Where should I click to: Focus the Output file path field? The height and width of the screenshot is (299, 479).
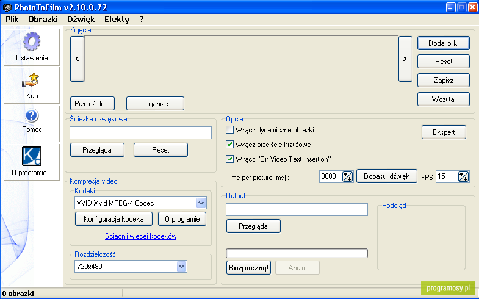297,209
